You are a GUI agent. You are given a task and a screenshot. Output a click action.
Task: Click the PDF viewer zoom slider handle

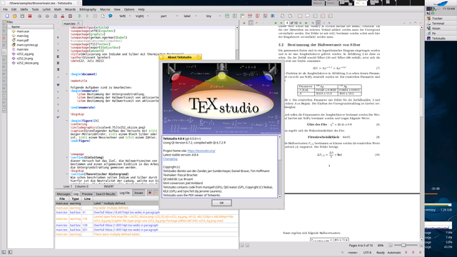(x=403, y=246)
